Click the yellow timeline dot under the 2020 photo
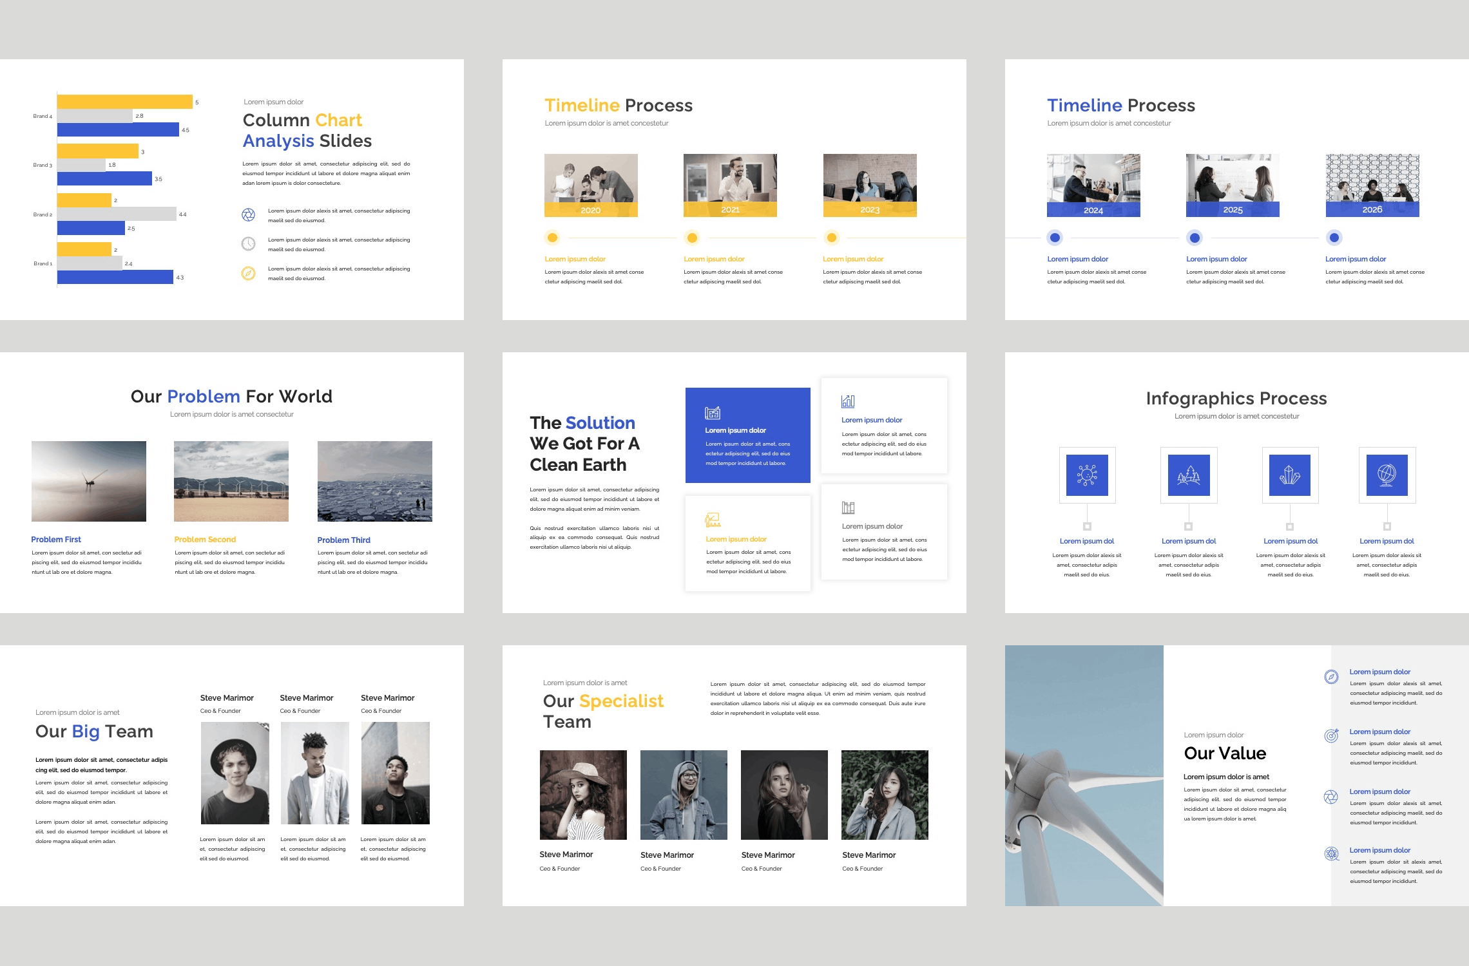The width and height of the screenshot is (1469, 966). click(552, 238)
